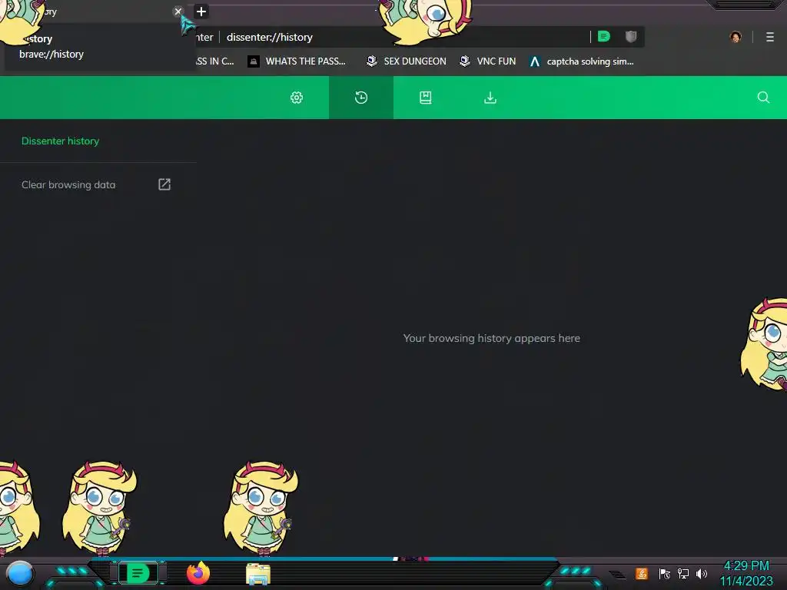
Task: Open WHATS THE PASS... bookmark
Action: coord(297,61)
